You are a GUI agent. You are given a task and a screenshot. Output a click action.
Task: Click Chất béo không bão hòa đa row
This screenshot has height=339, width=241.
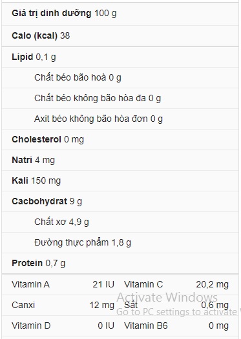(x=120, y=98)
